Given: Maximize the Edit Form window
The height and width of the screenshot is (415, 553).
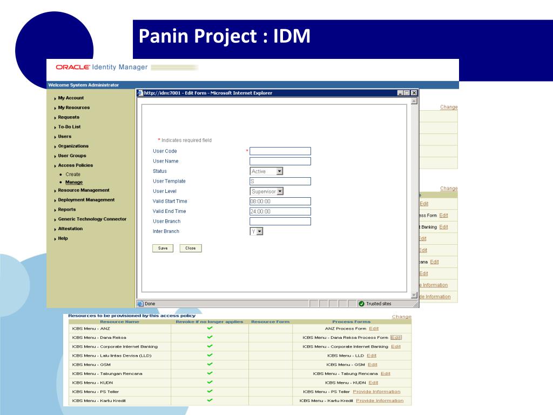Looking at the screenshot, I should 407,93.
